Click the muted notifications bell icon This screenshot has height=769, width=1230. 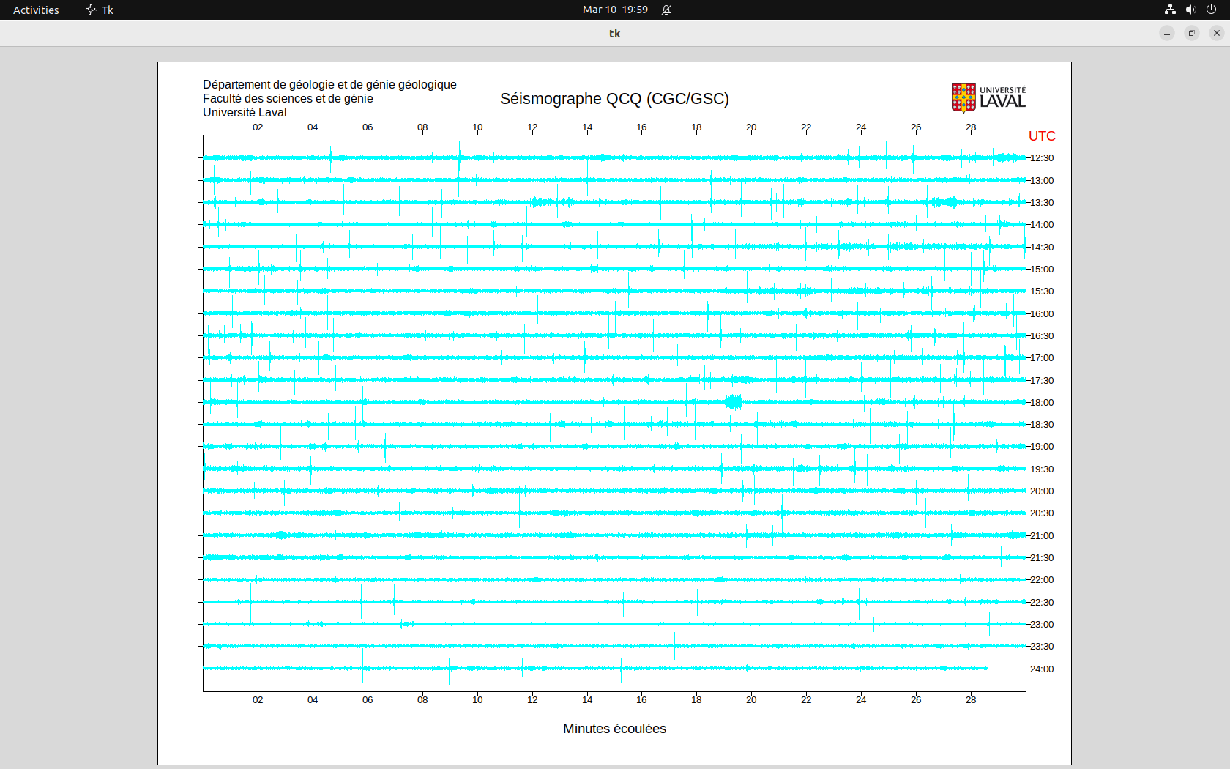tap(666, 10)
